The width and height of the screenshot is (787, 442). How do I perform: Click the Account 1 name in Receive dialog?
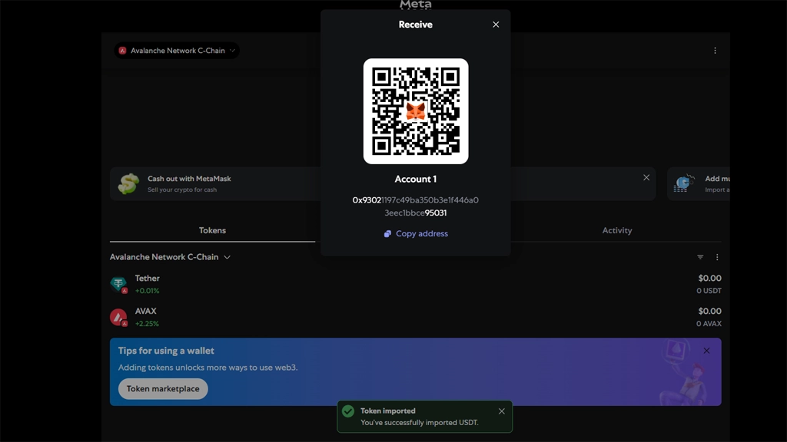(x=416, y=179)
